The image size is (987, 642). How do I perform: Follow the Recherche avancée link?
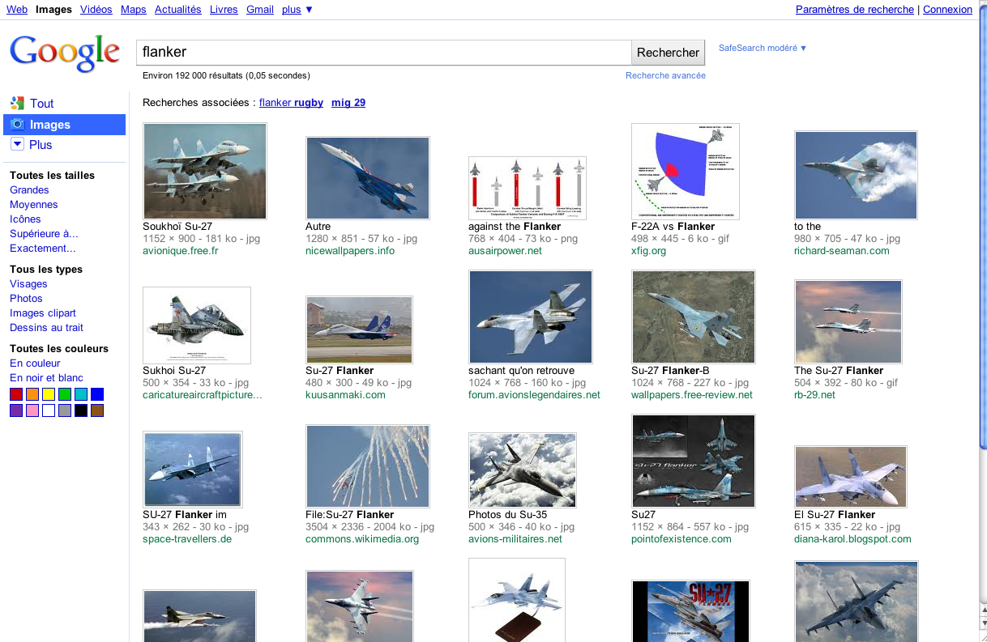point(665,75)
